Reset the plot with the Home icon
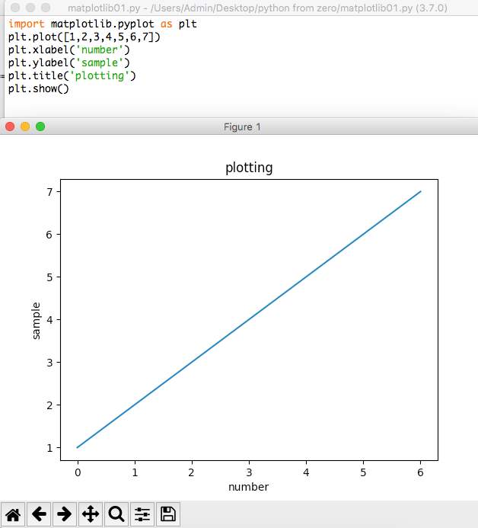 coord(14,514)
